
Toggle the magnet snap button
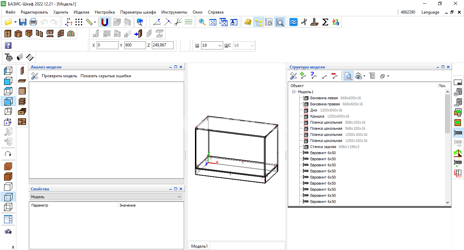click(105, 22)
